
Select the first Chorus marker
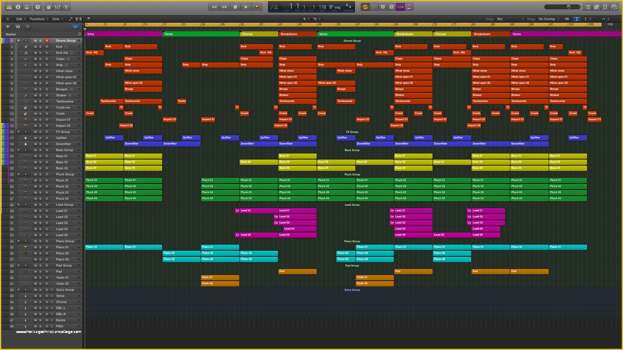(x=259, y=34)
